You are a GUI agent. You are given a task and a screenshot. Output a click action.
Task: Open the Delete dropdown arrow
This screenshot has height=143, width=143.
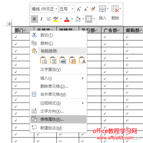coord(120,8)
